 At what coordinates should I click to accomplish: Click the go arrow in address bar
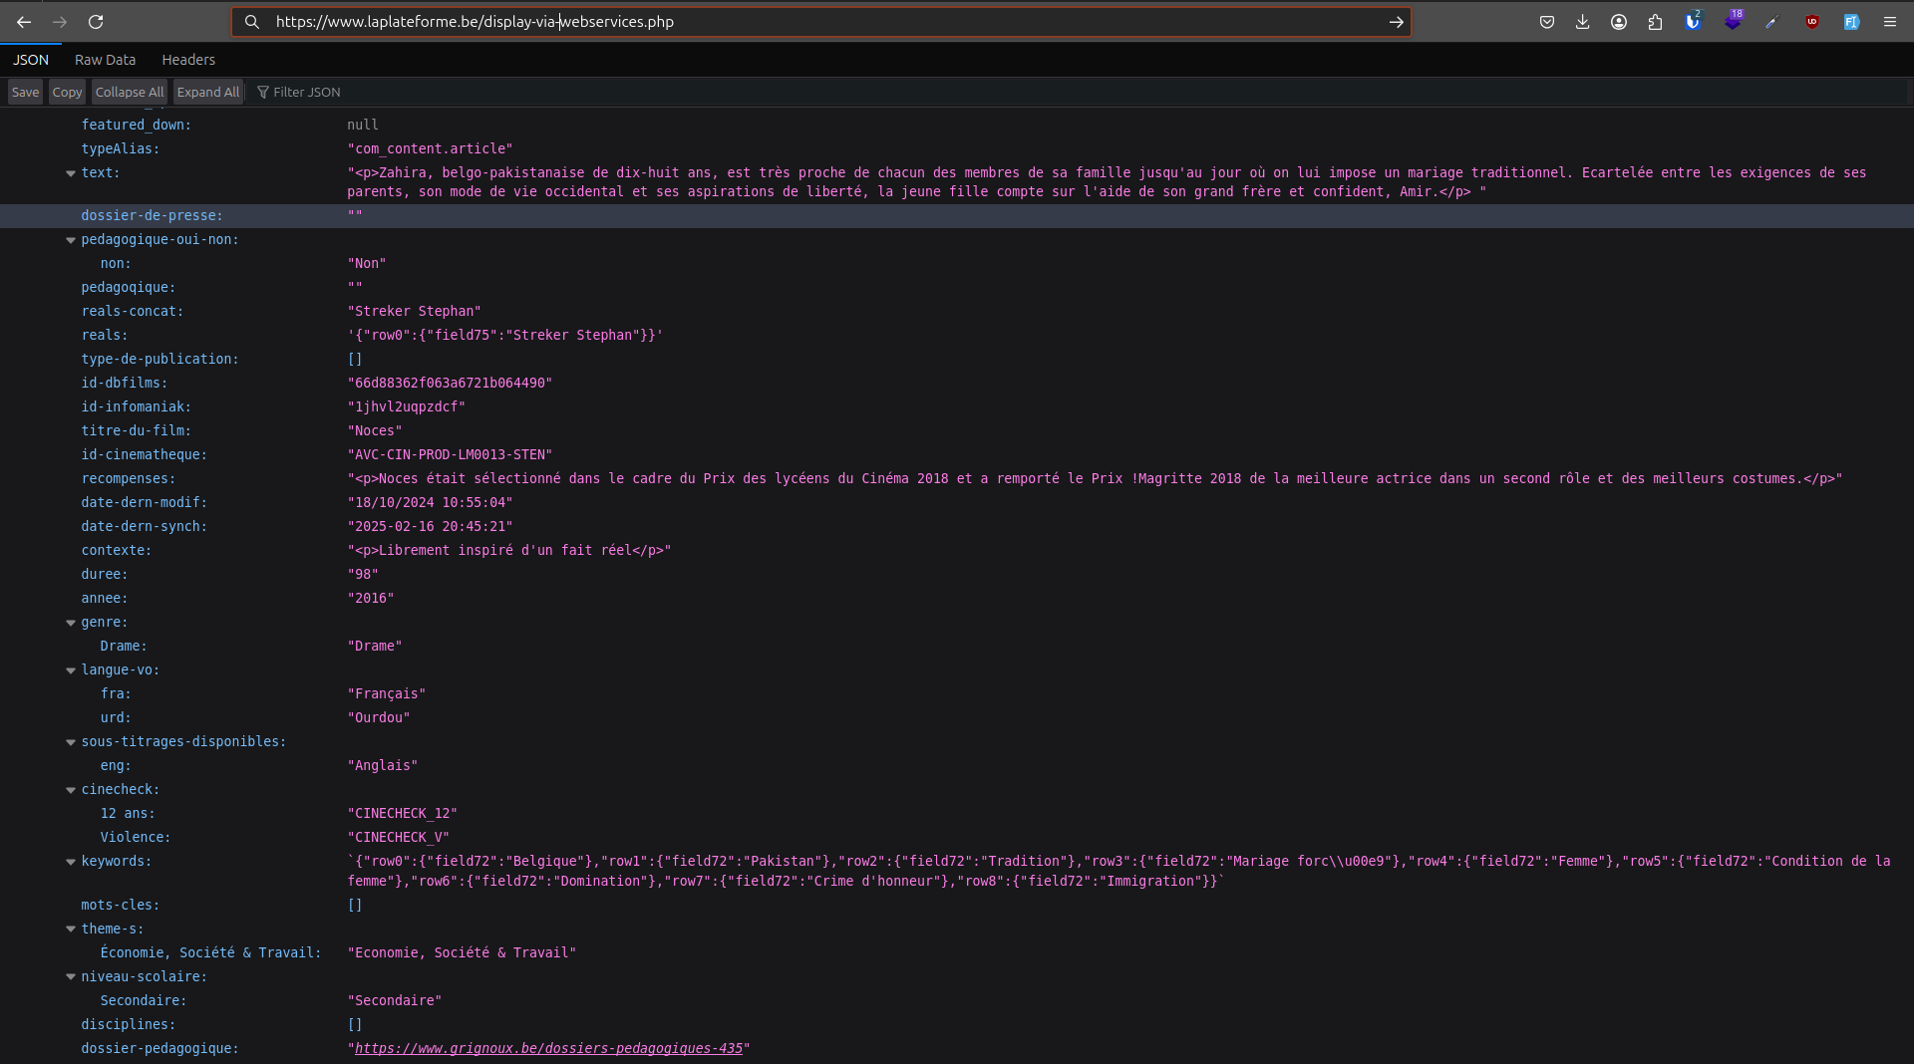(x=1396, y=22)
